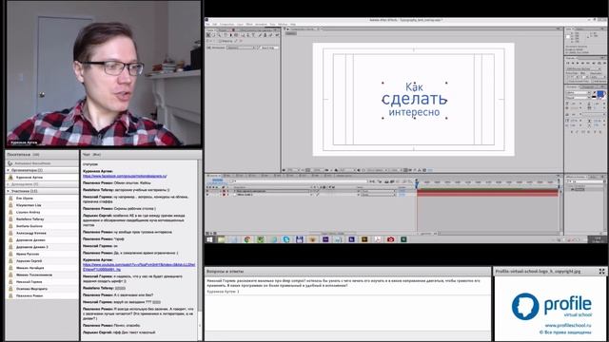Viewport: 609px width, 342px height.
Task: Select participant Осипова Маргарита
Action: pyautogui.click(x=31, y=289)
